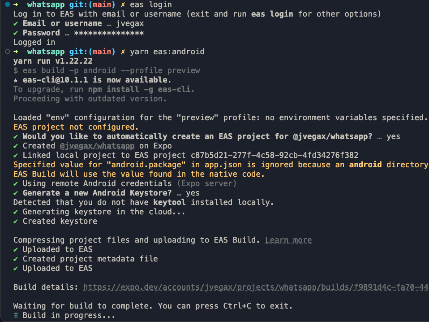Click the hollow circle beside the yarn eas:android command
Screen dimensions: 429x322
(x=7, y=52)
